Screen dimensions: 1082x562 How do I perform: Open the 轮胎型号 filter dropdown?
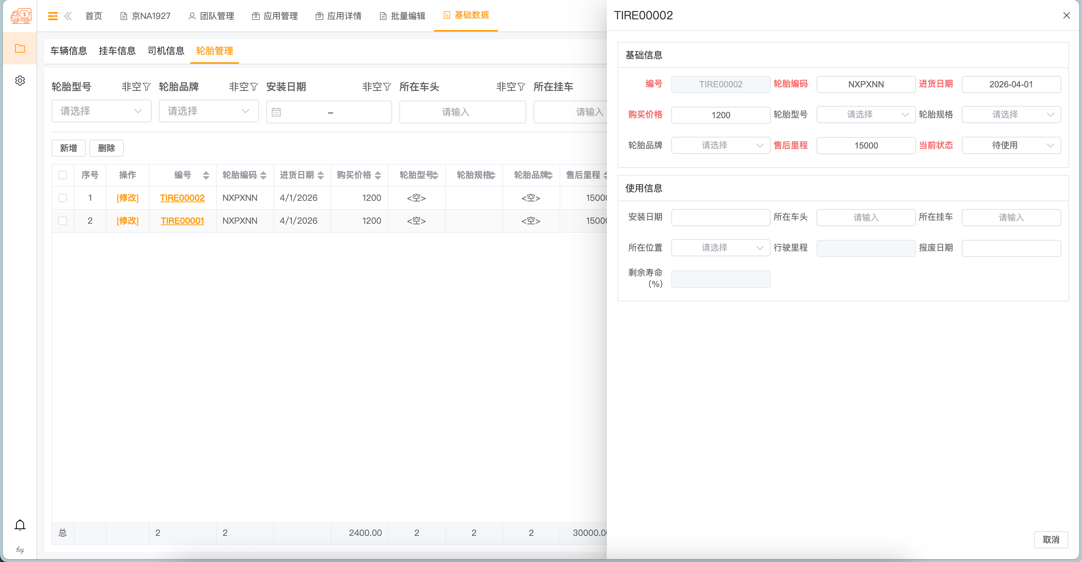101,111
